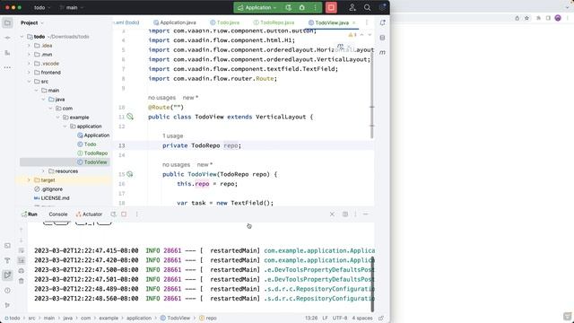Image resolution: width=574 pixels, height=323 pixels.
Task: Click rerun icon in Run panel header
Action: (114, 214)
